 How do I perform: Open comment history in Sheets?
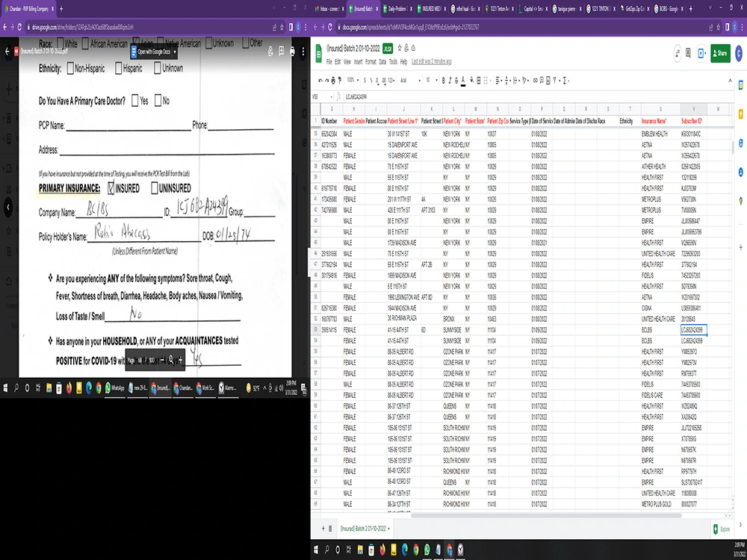[689, 53]
